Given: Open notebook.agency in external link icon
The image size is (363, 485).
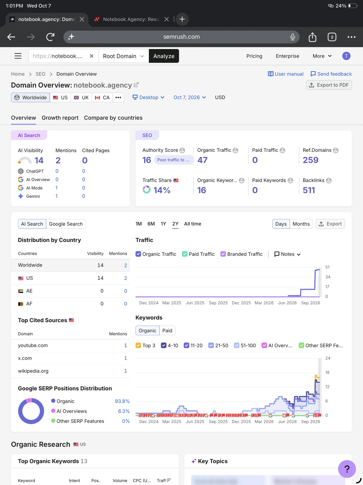Looking at the screenshot, I should point(136,85).
